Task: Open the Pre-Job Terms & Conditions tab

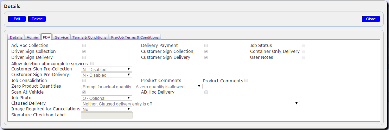Action: (x=135, y=37)
